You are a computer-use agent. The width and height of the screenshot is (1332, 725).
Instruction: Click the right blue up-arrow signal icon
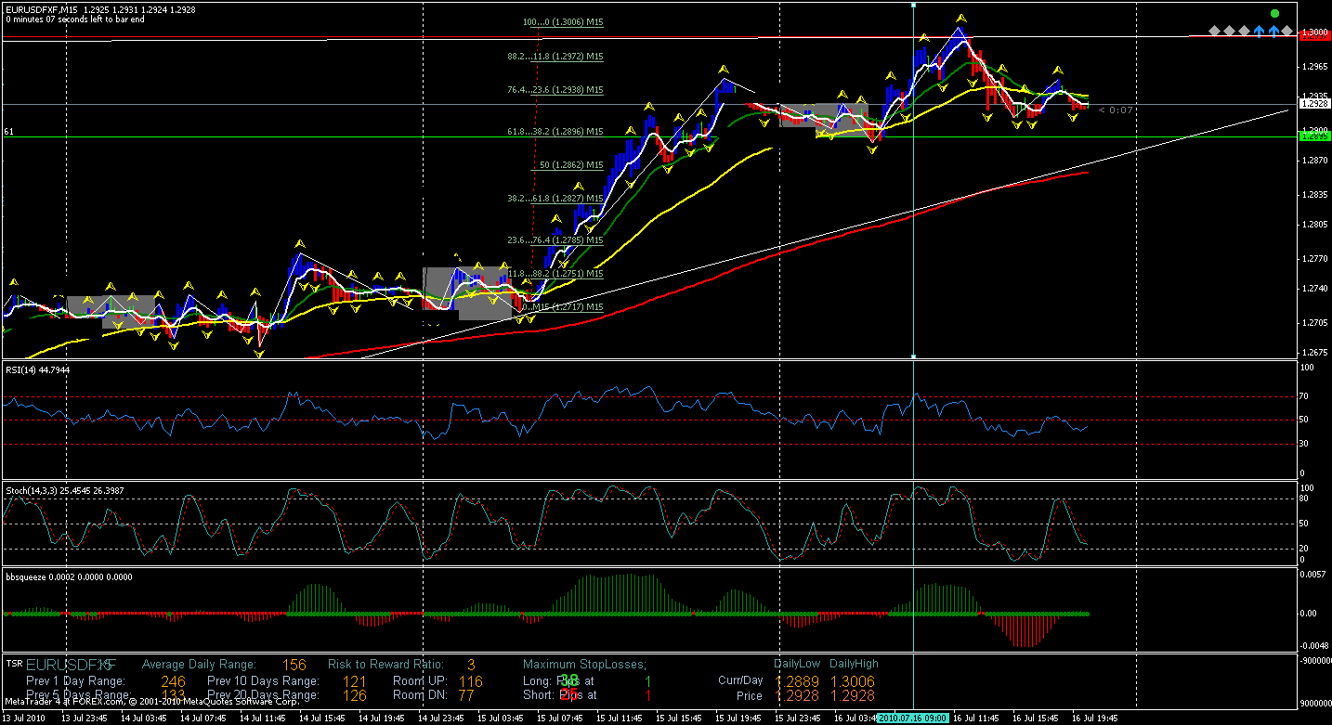coord(1273,32)
